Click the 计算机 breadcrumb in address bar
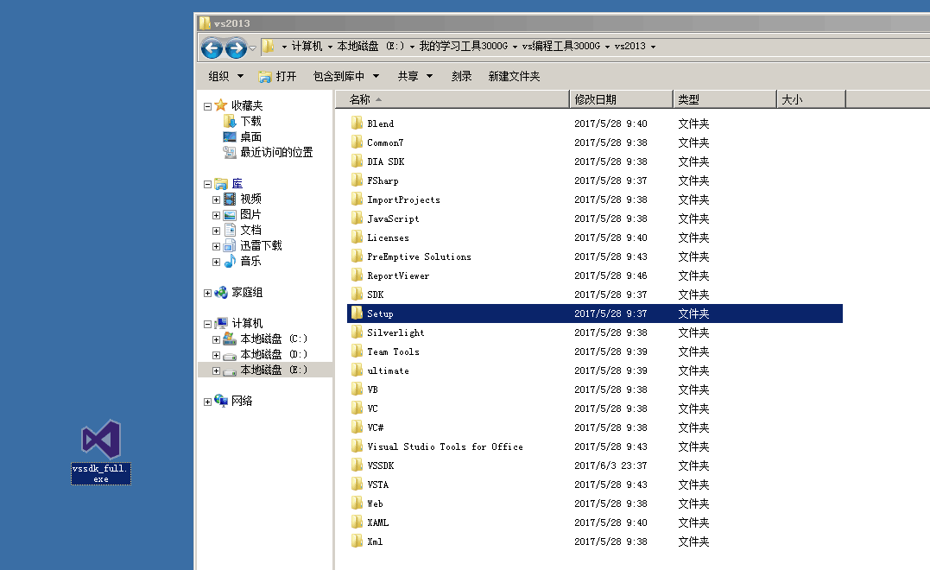 pyautogui.click(x=307, y=47)
